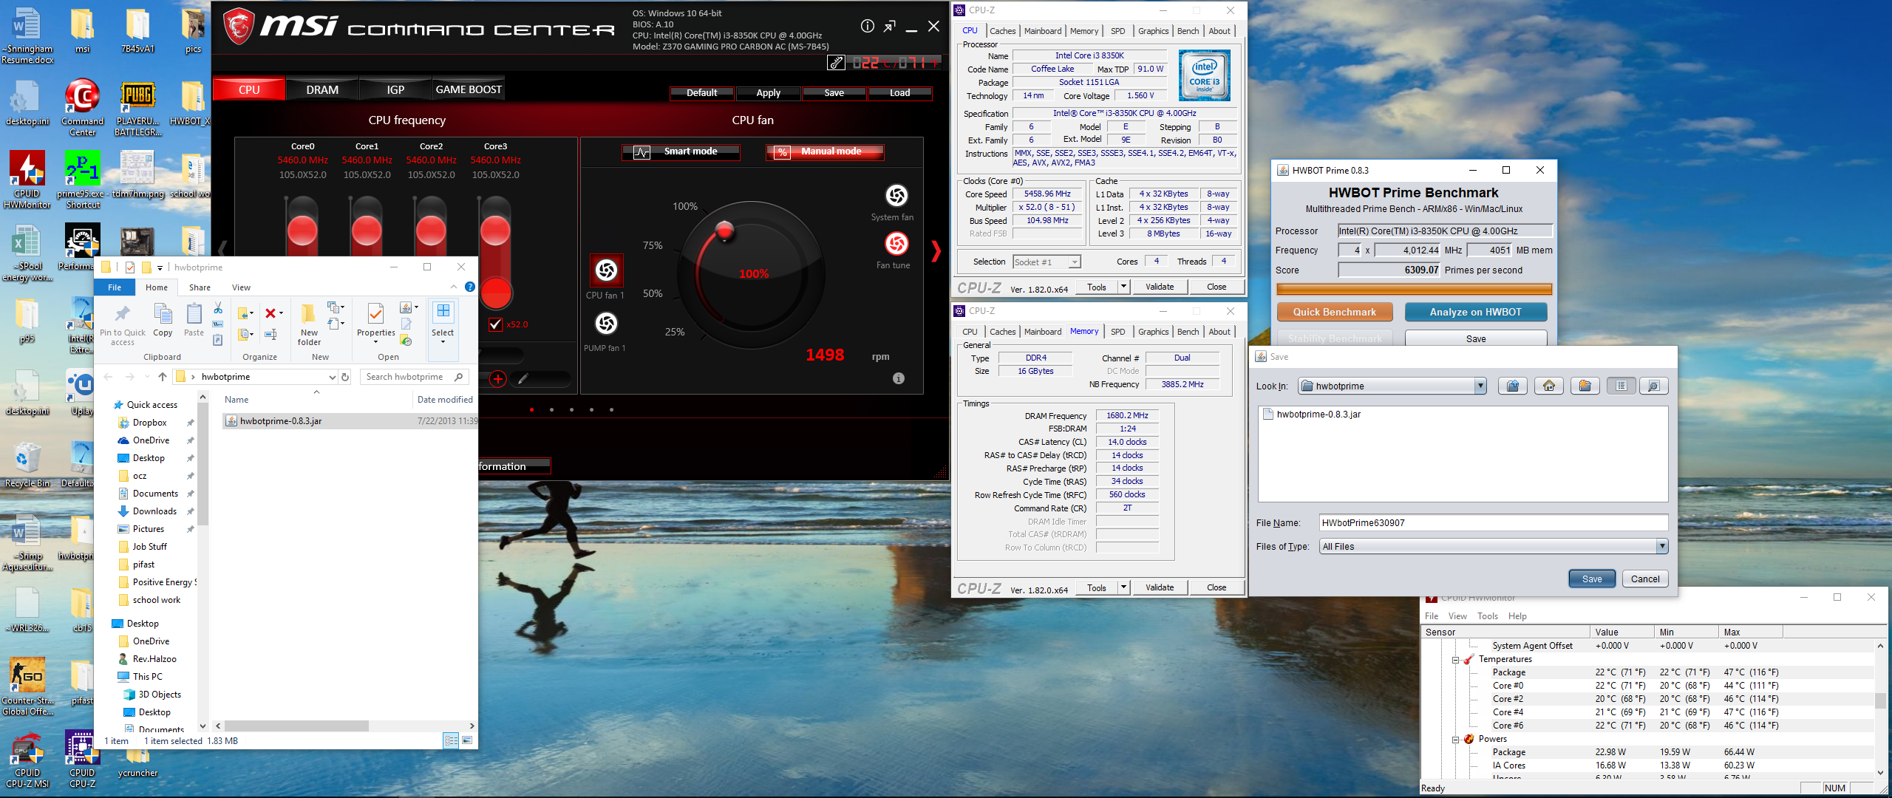Open Tools dropdown arrow in upper CPU-Z window

point(1123,287)
